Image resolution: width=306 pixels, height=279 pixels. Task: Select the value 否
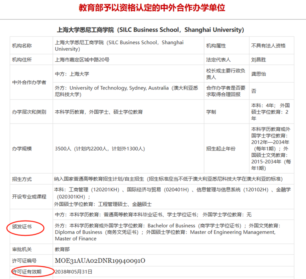click(254, 91)
